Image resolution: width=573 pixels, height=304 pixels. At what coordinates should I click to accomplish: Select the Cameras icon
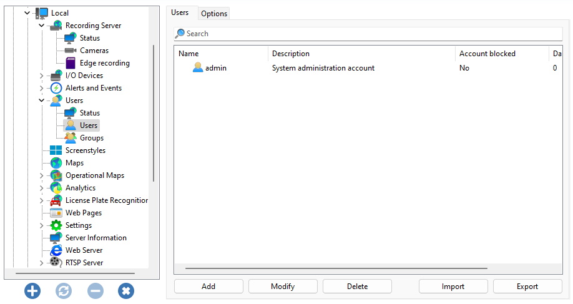click(x=70, y=51)
